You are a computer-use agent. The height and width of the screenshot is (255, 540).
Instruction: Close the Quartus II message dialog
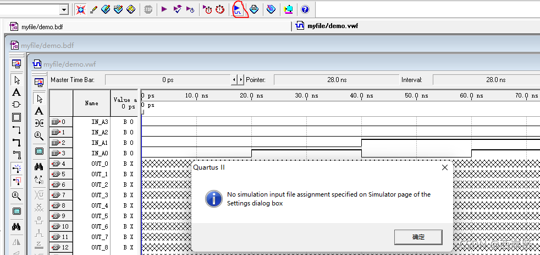point(445,167)
